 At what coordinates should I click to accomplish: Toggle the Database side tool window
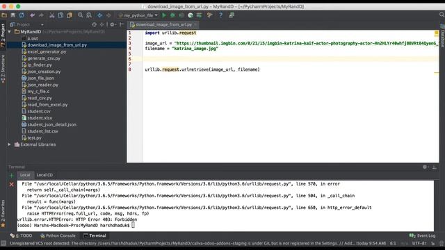click(x=442, y=35)
